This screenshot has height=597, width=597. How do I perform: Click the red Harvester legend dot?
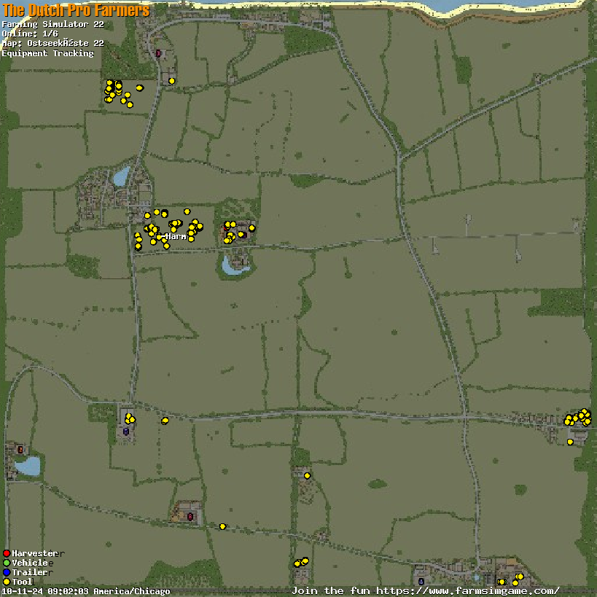point(7,554)
